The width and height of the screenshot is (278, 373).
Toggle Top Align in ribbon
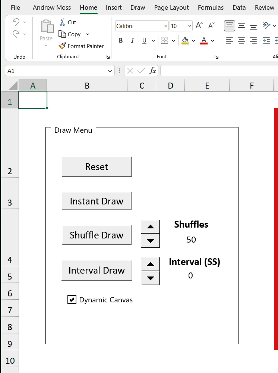point(230,26)
